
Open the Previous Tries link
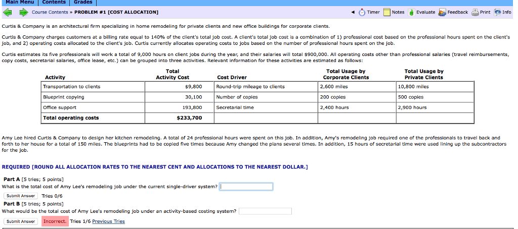point(108,221)
